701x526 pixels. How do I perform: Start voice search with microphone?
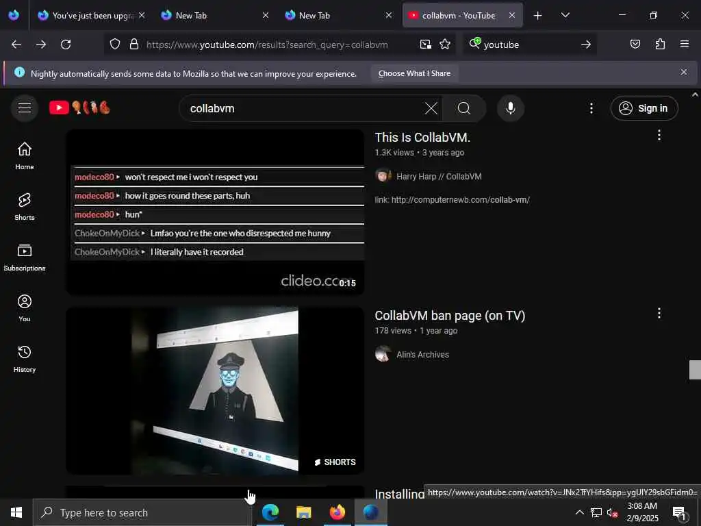[511, 108]
